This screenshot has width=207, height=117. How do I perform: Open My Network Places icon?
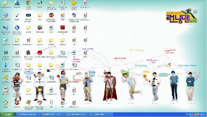(x=6, y=28)
